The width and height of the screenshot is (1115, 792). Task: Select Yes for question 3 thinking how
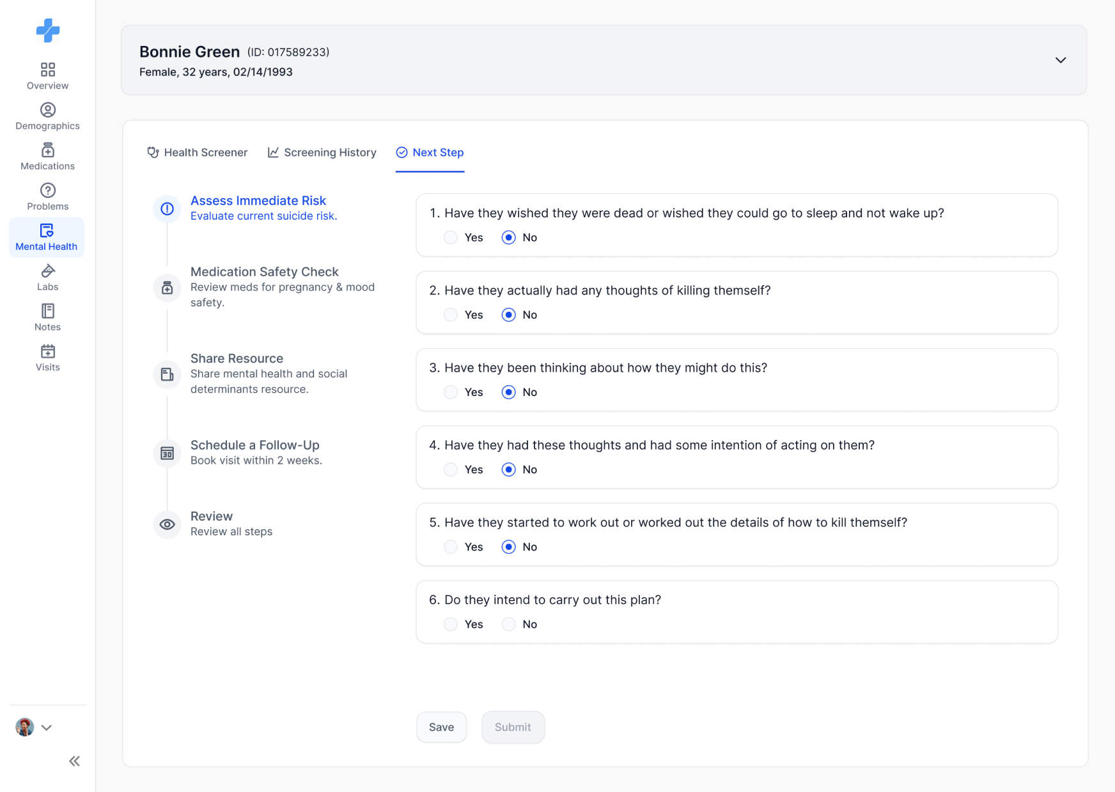(451, 392)
